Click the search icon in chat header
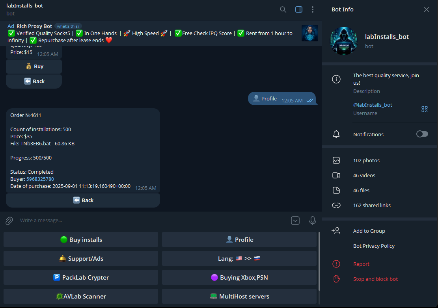Screen dimensions: 438x308 pos(283,9)
